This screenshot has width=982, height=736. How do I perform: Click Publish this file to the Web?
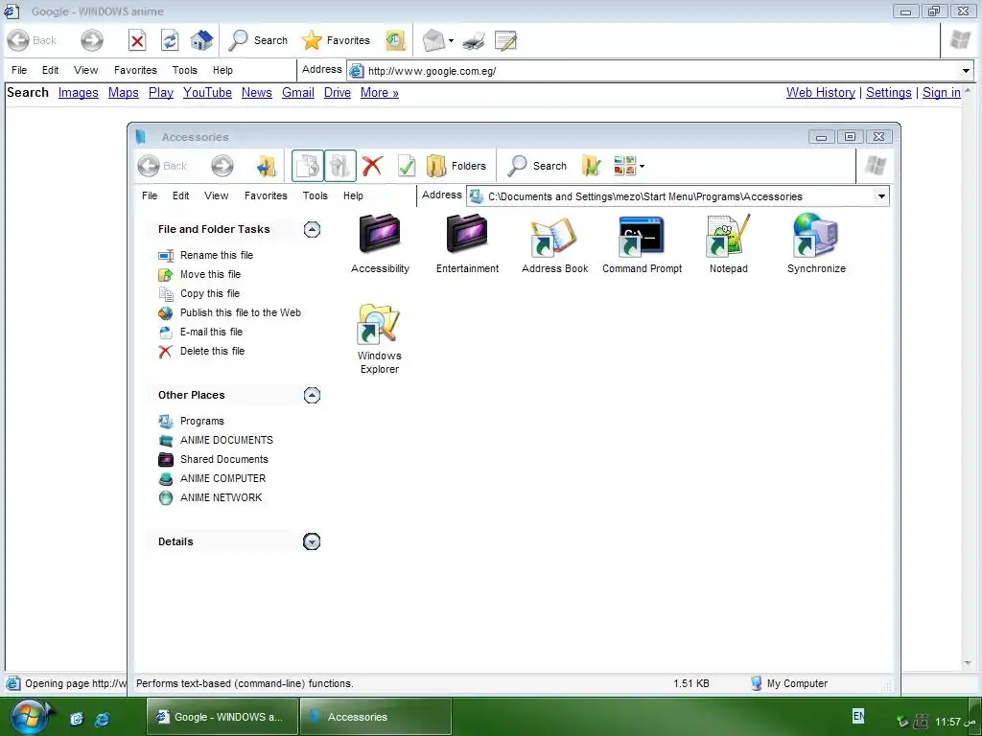[x=240, y=312]
